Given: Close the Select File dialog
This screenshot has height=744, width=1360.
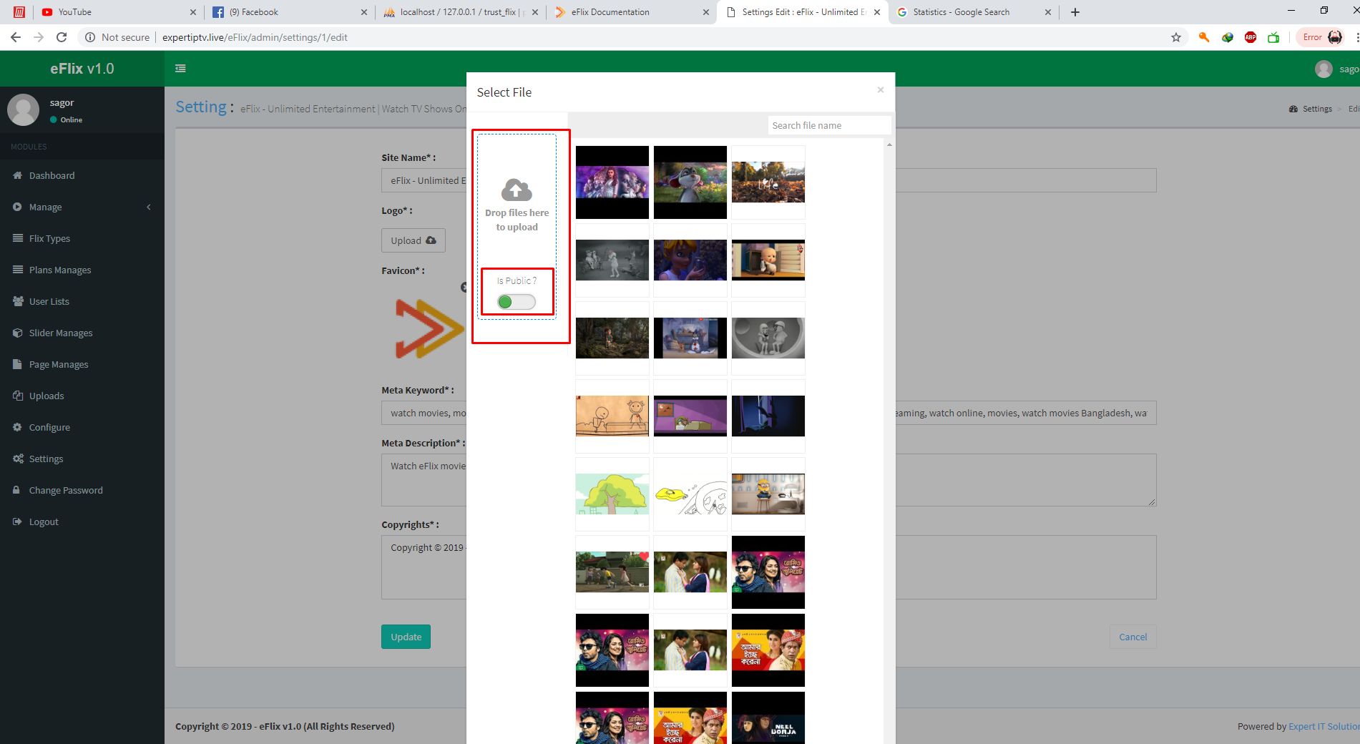Looking at the screenshot, I should coord(880,90).
